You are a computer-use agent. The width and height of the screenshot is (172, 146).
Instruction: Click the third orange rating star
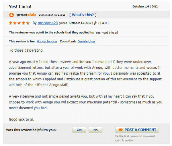point(19,23)
